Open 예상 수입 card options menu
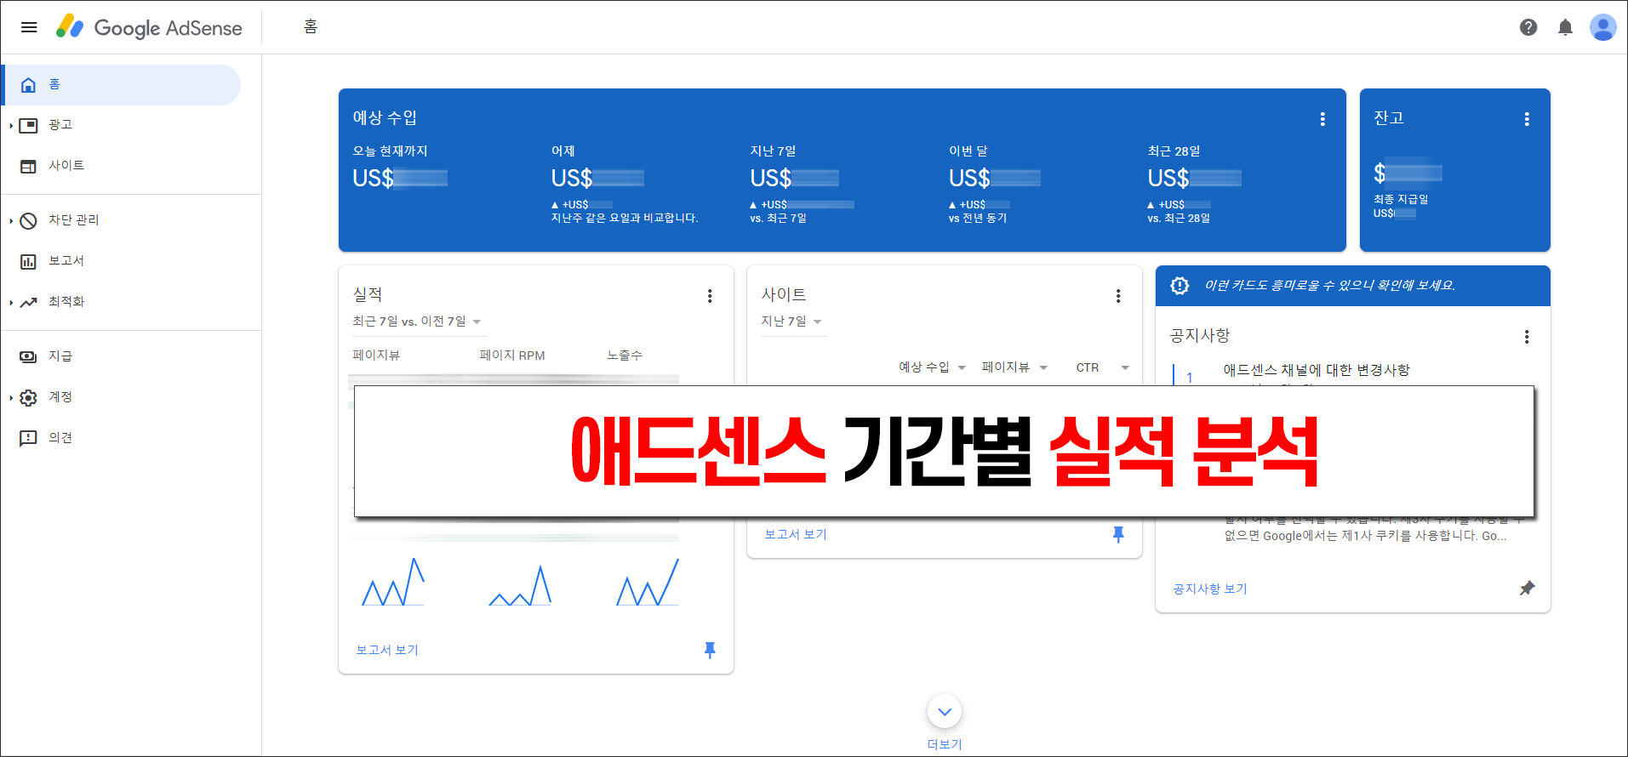This screenshot has height=757, width=1628. point(1322,119)
